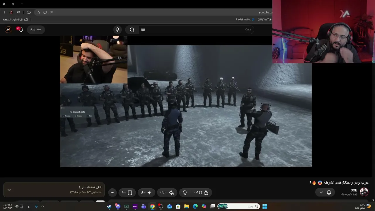The width and height of the screenshot is (375, 211).
Task: Open the Chrome profile avatar
Action: coord(11,12)
